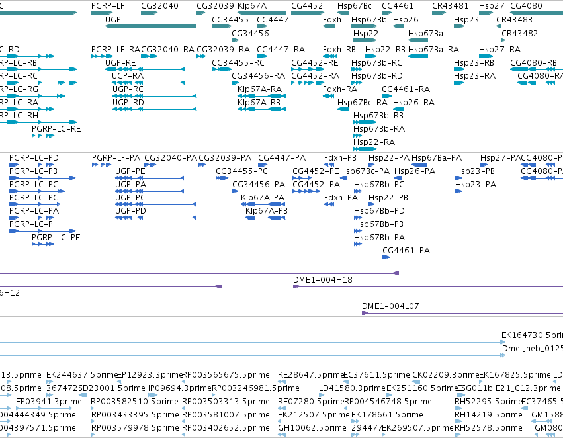Click the DME1-004H18 clone label
The height and width of the screenshot is (438, 563).
pyautogui.click(x=322, y=280)
